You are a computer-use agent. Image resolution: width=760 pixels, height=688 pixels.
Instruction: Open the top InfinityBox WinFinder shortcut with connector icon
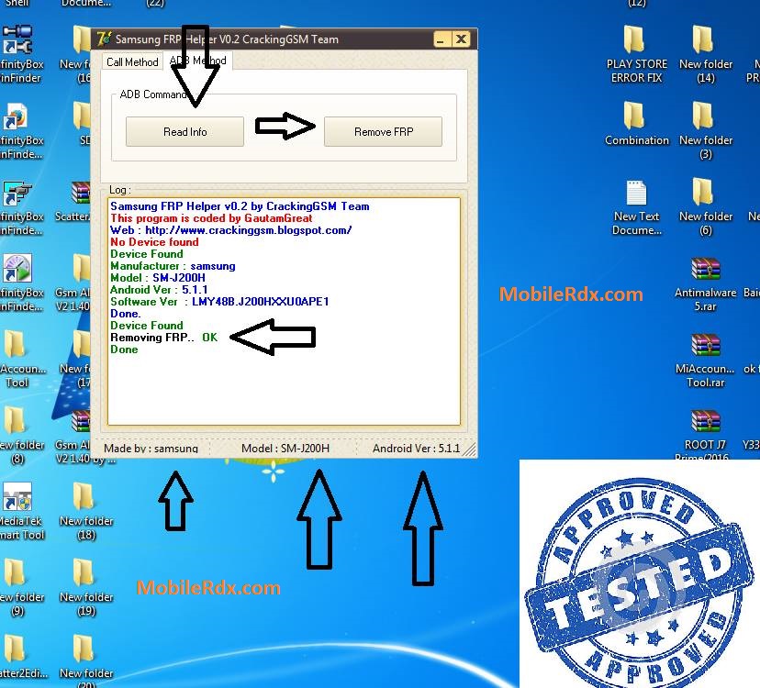(x=19, y=54)
